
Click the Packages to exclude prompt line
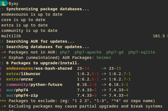(x=77, y=101)
